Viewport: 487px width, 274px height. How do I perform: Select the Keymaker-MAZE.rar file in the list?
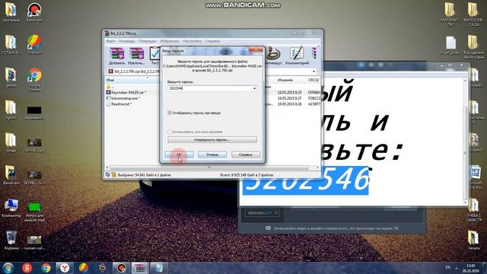[x=129, y=92]
